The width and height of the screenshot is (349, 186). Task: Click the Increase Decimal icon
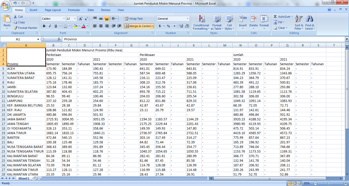pos(181,26)
